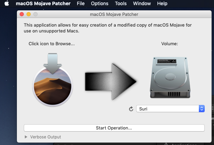Open the Tools menu
214x145 pixels.
coord(121,3)
